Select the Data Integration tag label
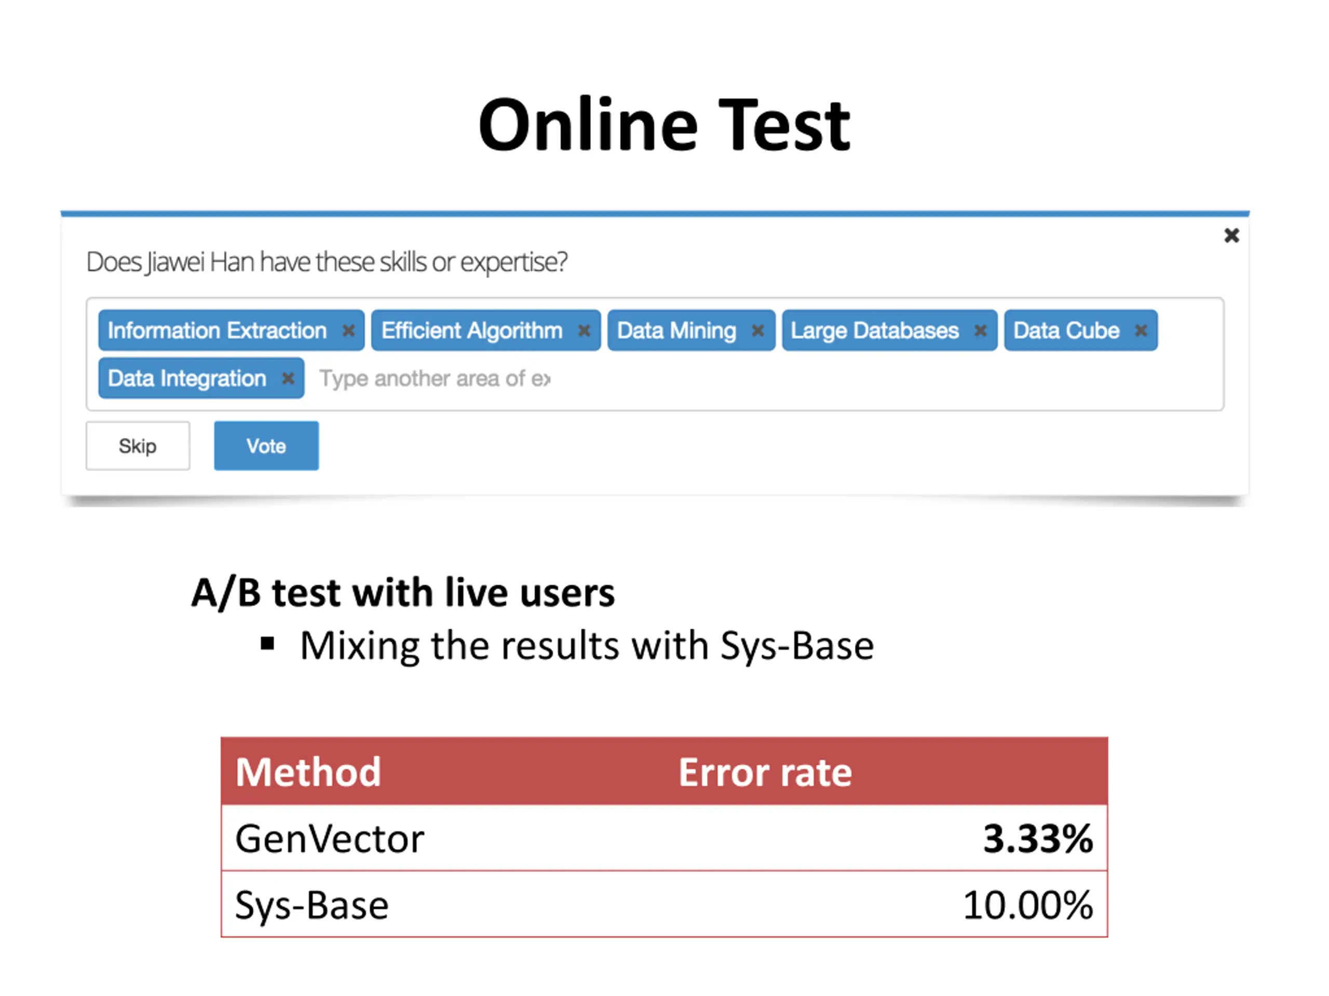 point(187,378)
